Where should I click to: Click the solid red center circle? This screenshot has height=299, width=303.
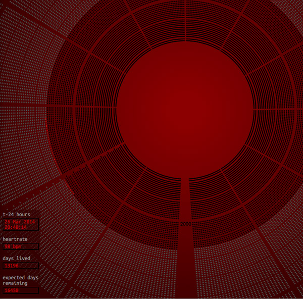(x=185, y=110)
